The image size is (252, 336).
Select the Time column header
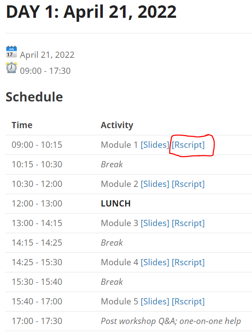click(x=22, y=125)
